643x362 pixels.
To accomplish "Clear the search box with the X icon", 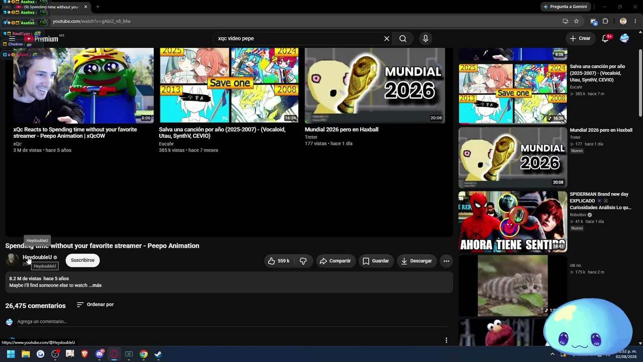I will coord(387,39).
